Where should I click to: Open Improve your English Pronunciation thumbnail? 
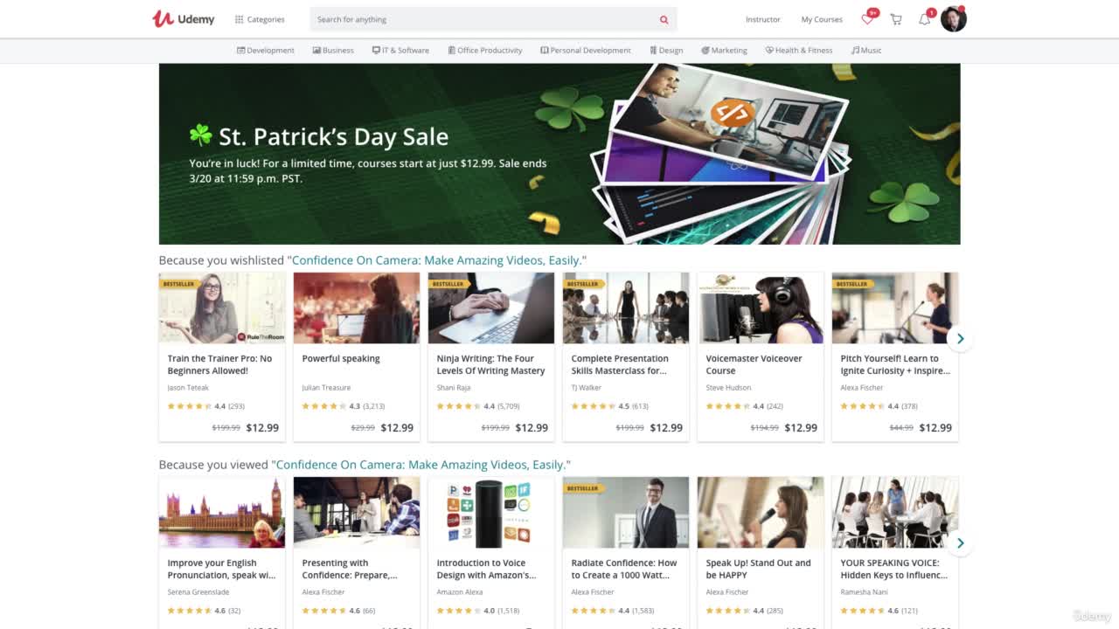point(222,512)
